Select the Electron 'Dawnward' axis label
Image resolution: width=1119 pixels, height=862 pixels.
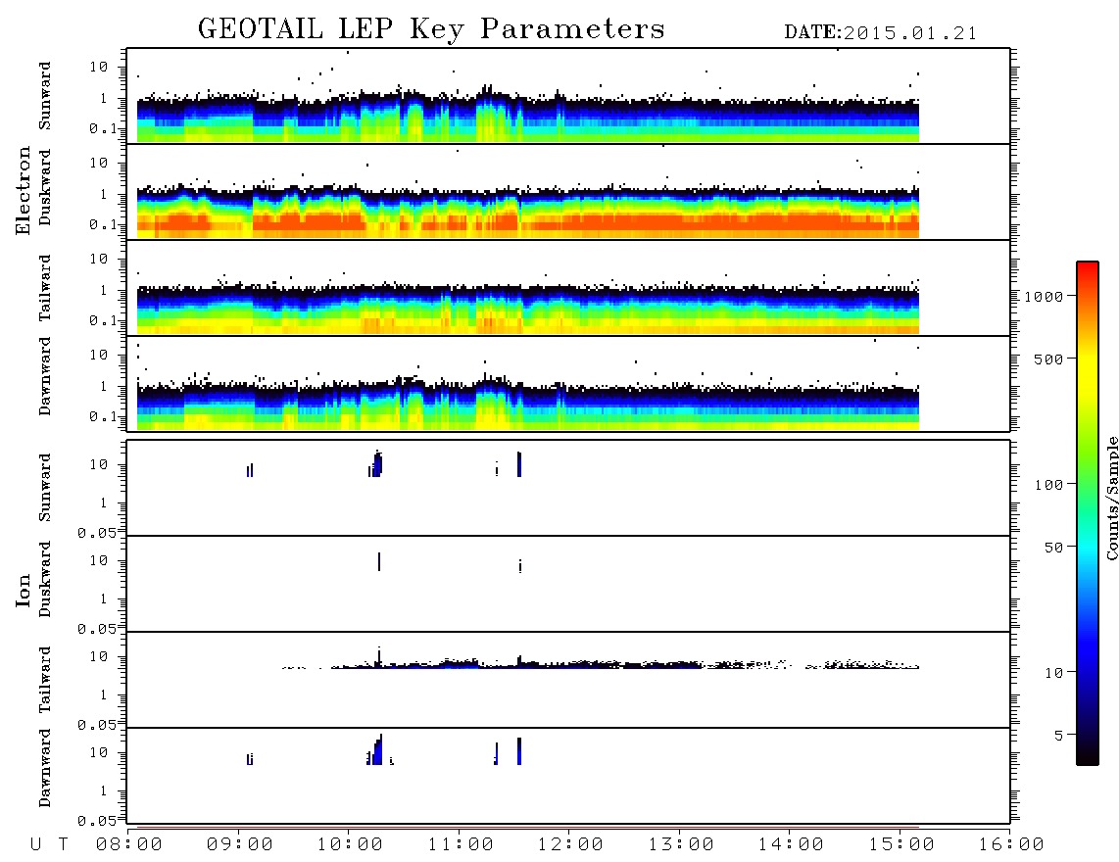tap(45, 376)
